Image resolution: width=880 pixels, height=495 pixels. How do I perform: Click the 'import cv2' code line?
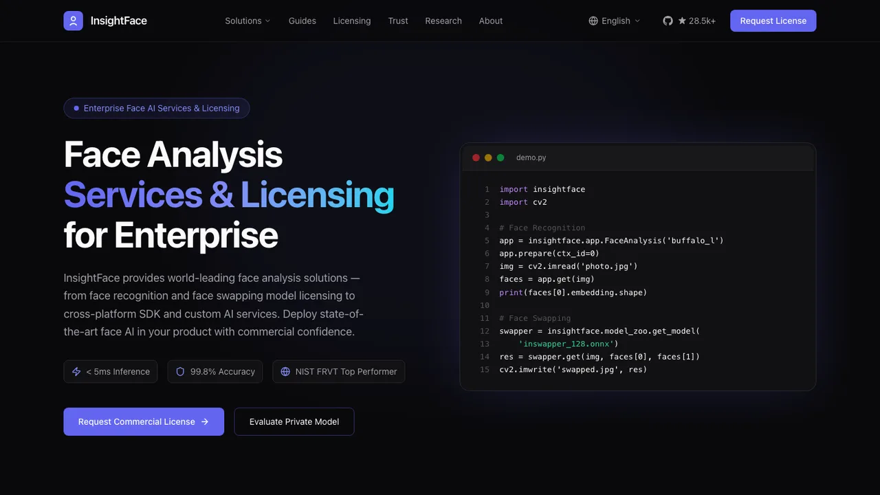tap(523, 202)
